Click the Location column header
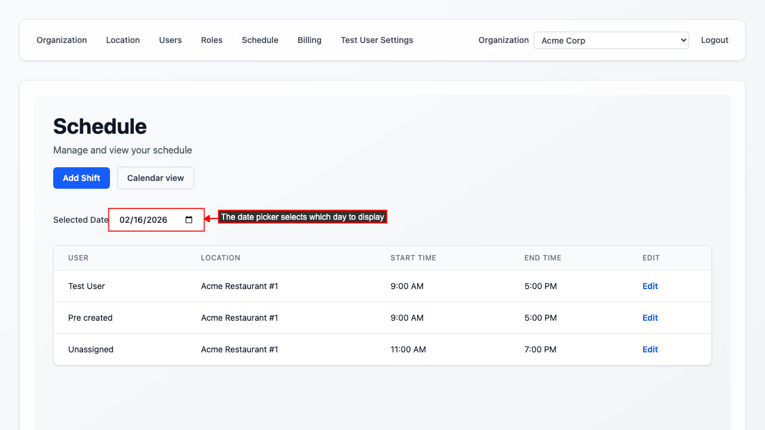765x430 pixels. [x=221, y=258]
